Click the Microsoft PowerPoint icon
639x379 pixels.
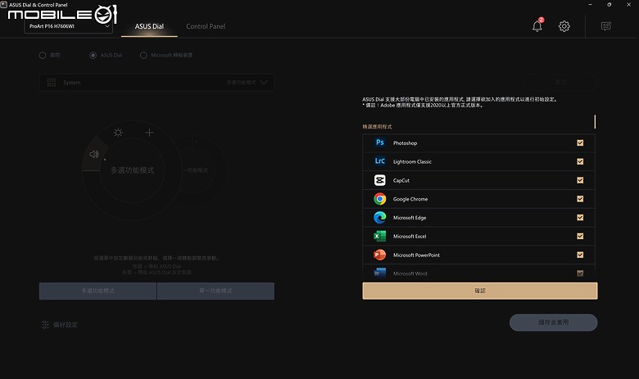[x=380, y=255]
